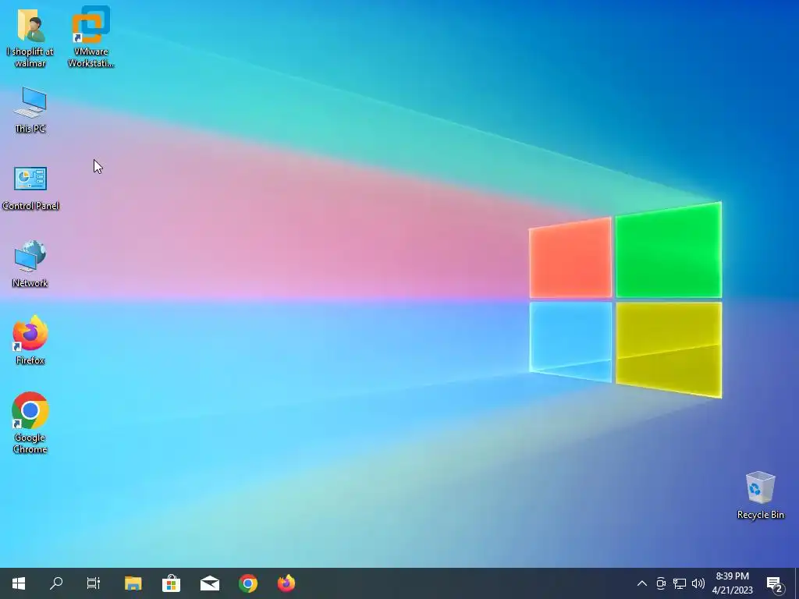The image size is (799, 599).
Task: Show hidden system tray icons
Action: [642, 583]
